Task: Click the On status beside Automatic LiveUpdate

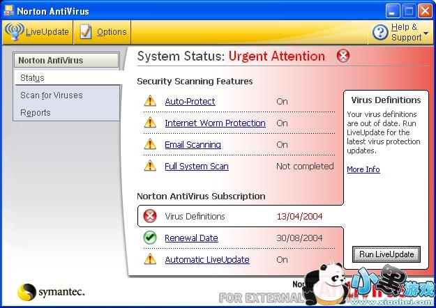Action: click(x=282, y=260)
